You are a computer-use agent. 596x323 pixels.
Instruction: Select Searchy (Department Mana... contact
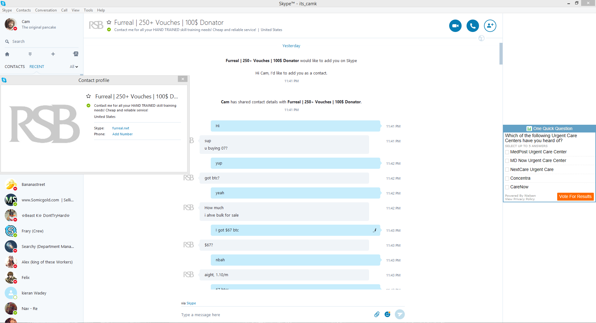coord(42,246)
